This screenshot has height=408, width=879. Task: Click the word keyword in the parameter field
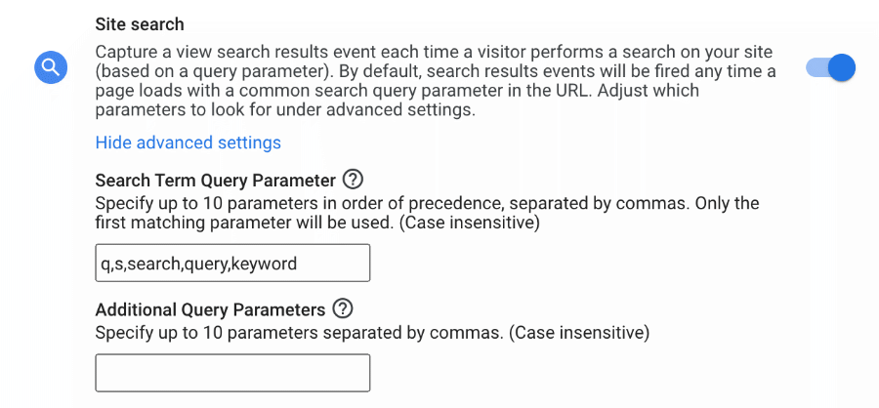click(x=264, y=263)
